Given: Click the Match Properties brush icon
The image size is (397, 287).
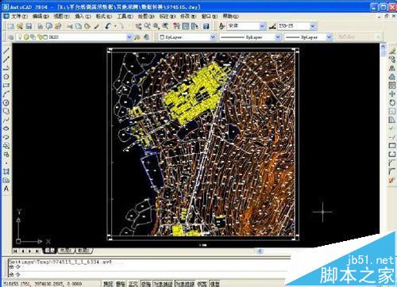Looking at the screenshot, I should 96,26.
